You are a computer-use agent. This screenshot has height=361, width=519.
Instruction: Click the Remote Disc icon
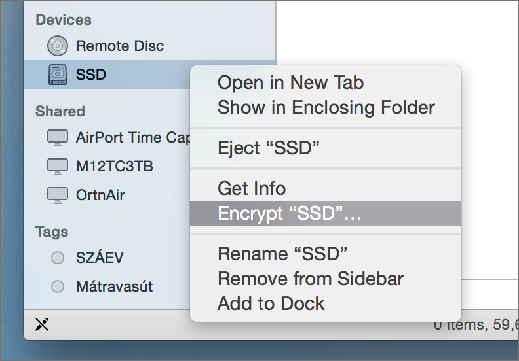pyautogui.click(x=58, y=46)
